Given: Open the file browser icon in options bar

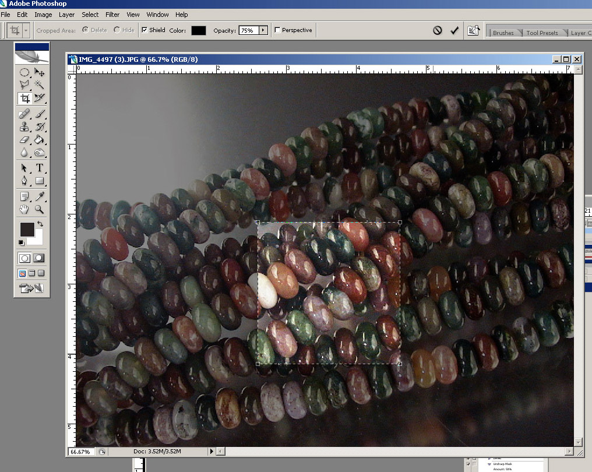Looking at the screenshot, I should tap(474, 30).
